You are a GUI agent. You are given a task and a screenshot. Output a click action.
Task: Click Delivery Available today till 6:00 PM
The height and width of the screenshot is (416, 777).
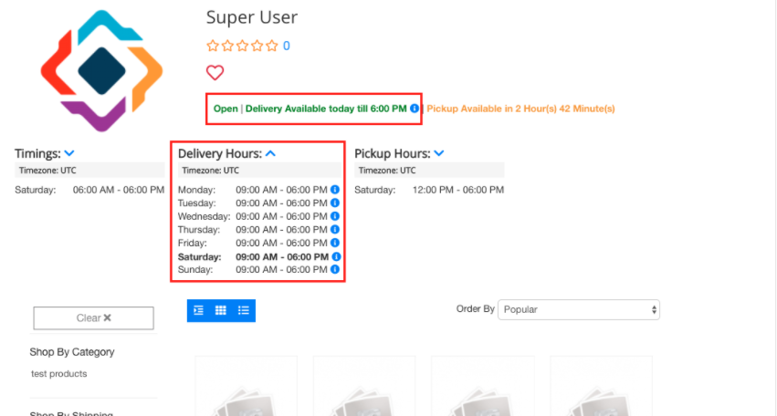(x=326, y=109)
